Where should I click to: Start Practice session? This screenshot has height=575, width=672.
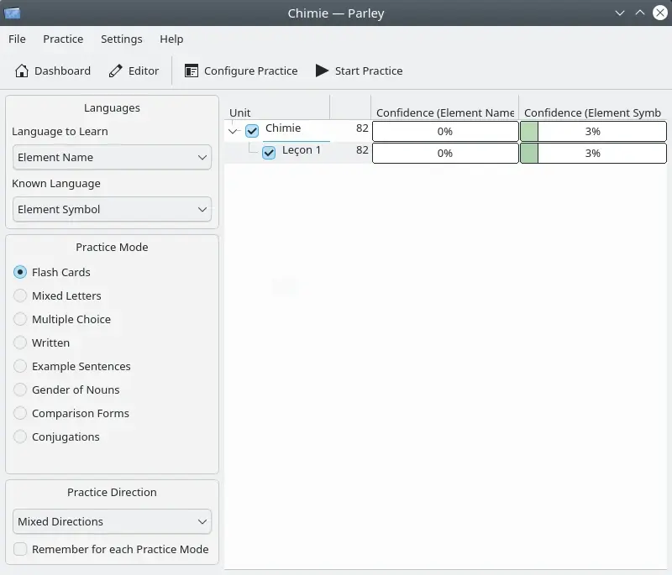click(x=360, y=71)
